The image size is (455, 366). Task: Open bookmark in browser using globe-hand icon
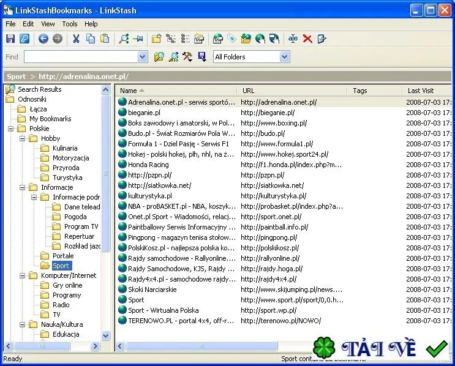[260, 39]
